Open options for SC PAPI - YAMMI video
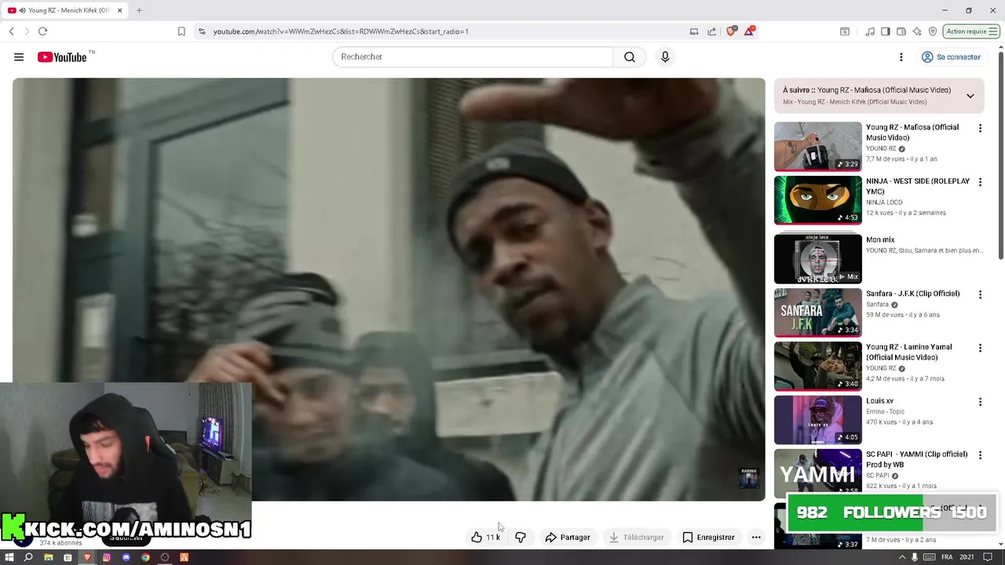The image size is (1005, 565). click(980, 455)
